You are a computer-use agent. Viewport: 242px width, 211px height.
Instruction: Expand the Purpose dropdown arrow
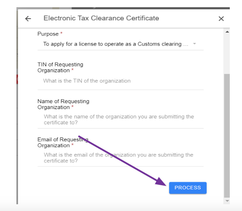click(x=194, y=44)
